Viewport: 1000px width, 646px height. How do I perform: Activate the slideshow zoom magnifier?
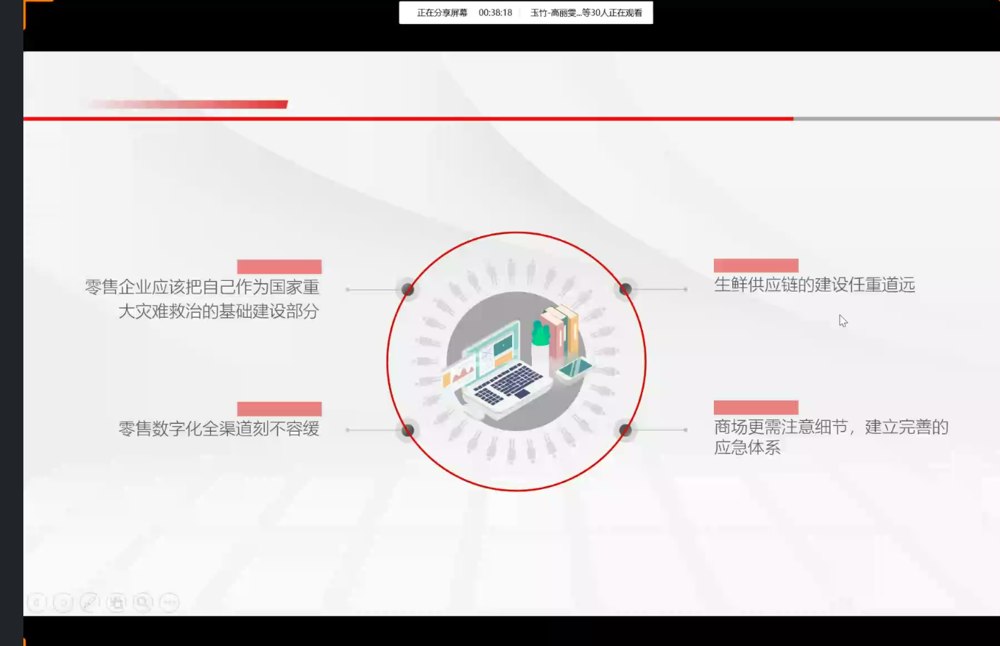pos(142,602)
